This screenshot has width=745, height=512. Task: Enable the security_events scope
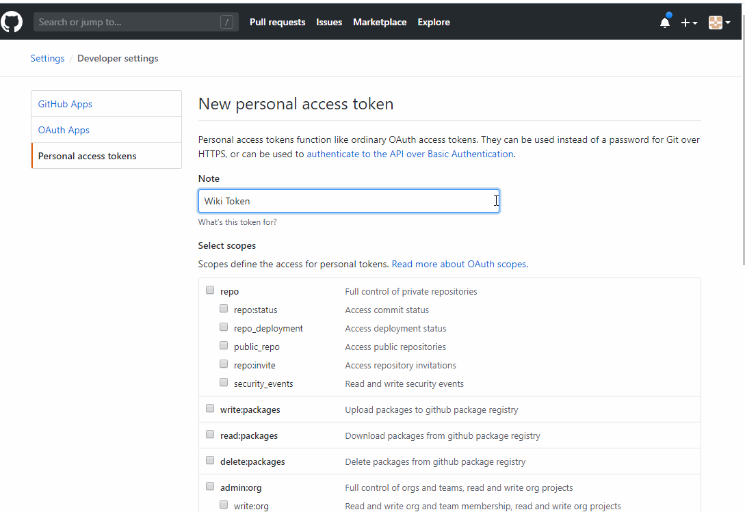point(224,382)
